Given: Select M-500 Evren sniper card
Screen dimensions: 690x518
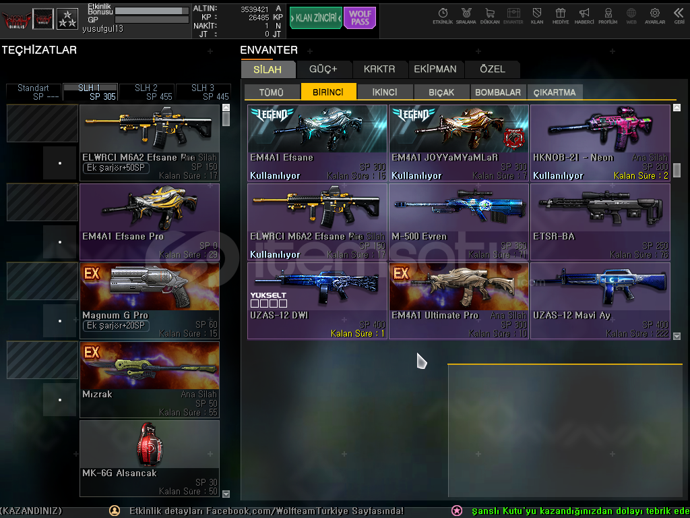Looking at the screenshot, I should pos(458,221).
